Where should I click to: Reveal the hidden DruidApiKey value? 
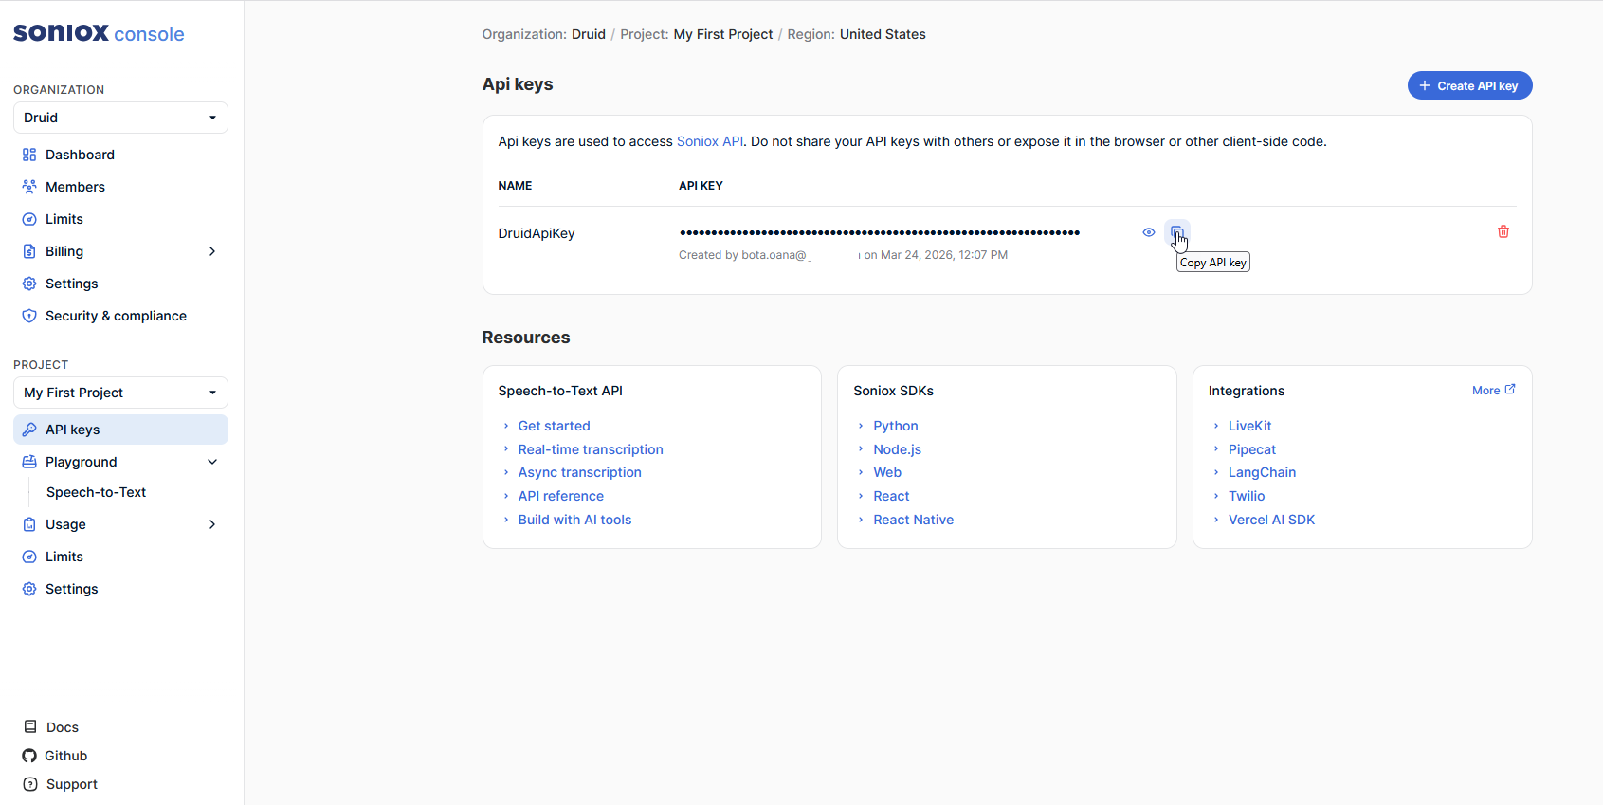point(1148,232)
